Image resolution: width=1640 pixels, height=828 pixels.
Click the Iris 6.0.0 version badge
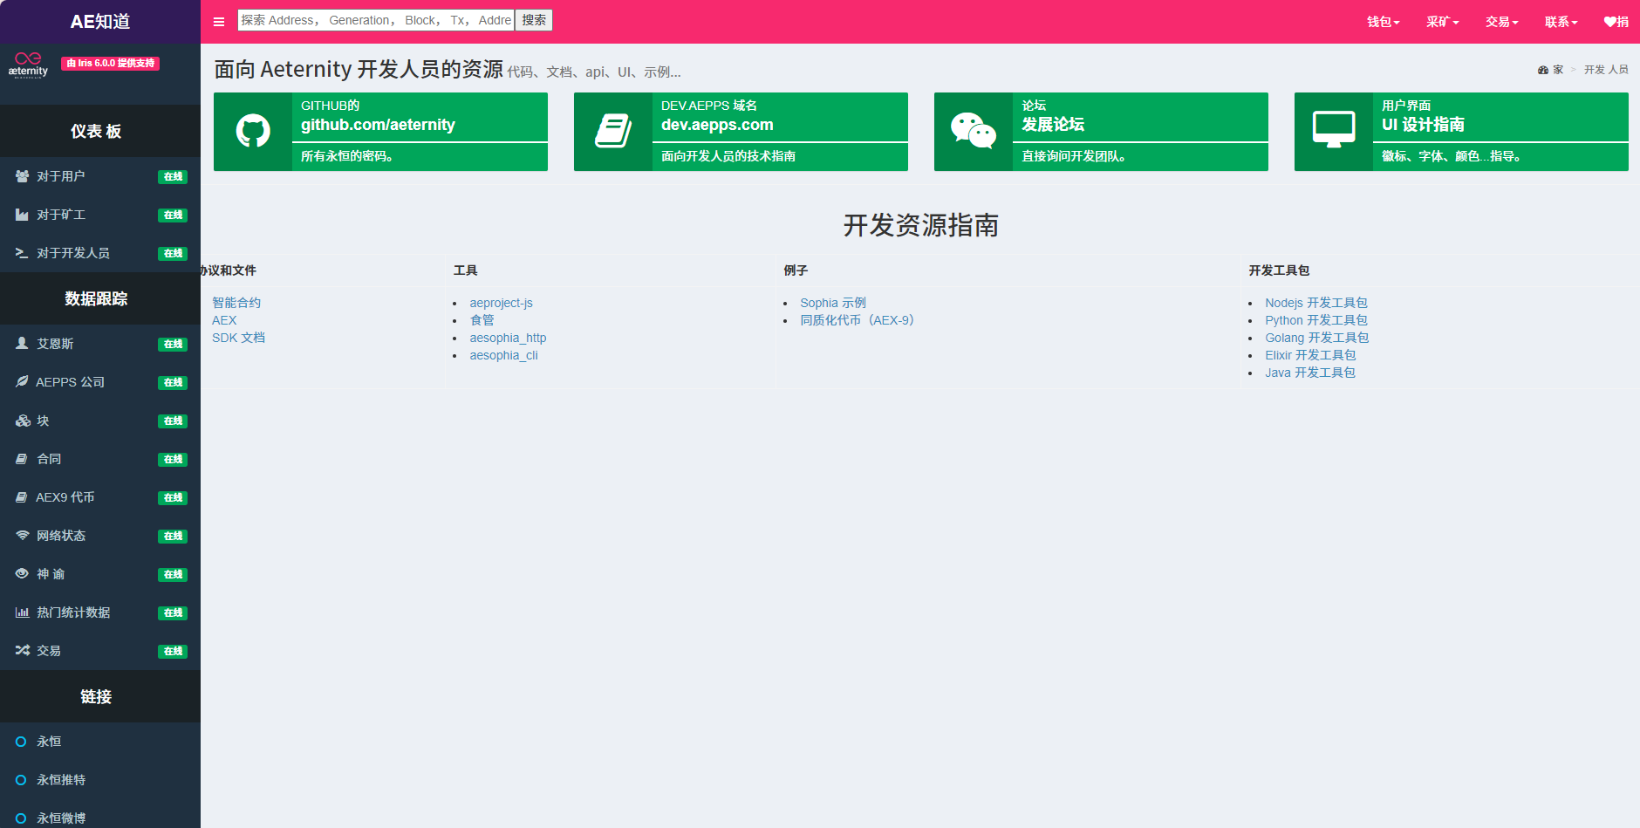[x=111, y=63]
